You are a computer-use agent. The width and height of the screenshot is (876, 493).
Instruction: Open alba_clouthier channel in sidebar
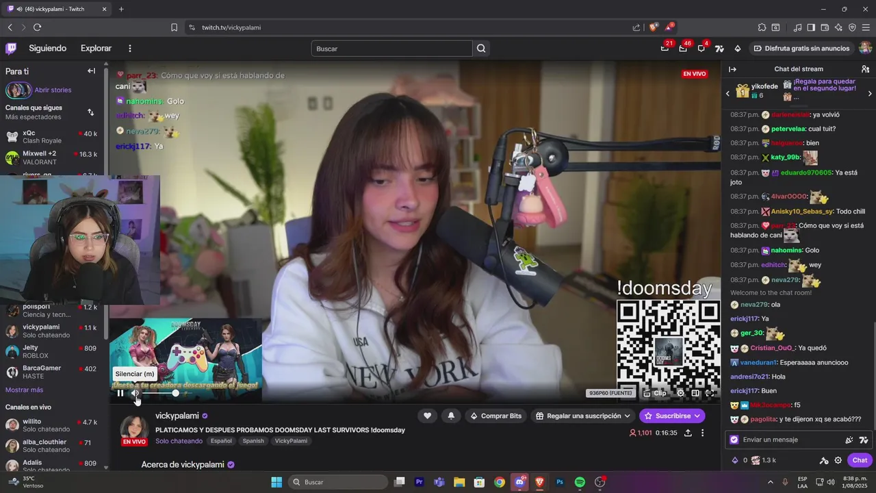51,446
